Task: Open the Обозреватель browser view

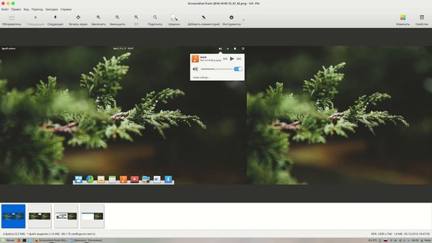Action: pos(11,20)
